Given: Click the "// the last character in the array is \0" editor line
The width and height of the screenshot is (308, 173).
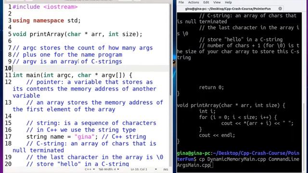Looking at the screenshot, I should point(95,157).
